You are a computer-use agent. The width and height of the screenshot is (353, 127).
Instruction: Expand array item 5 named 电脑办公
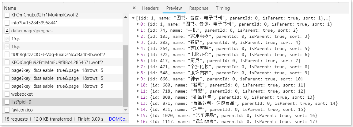[138, 55]
